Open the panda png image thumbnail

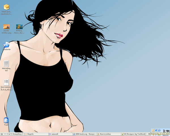click(6, 27)
